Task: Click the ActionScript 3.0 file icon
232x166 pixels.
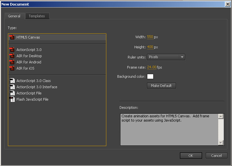Action: pyautogui.click(x=12, y=50)
